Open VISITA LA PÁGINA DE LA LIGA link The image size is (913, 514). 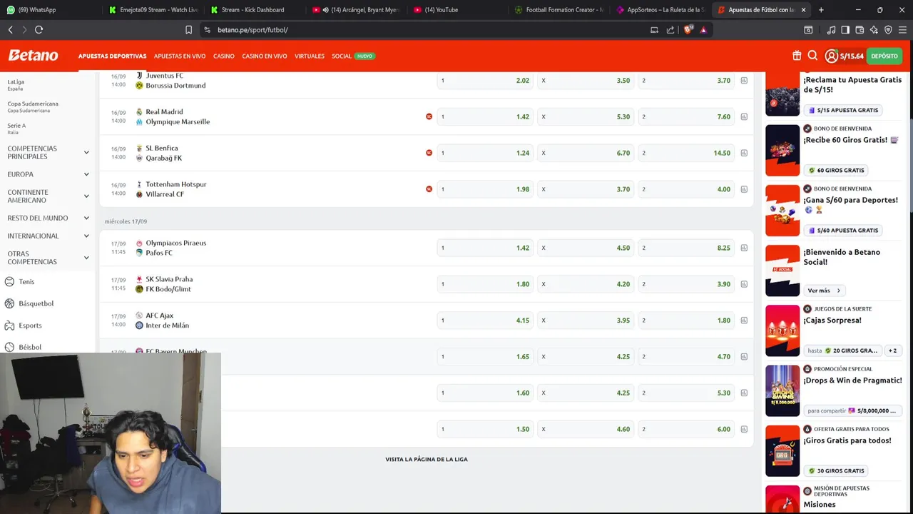click(427, 459)
